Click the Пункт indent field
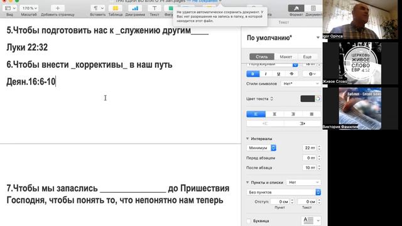Image resolution: width=402 pixels, height=226 pixels. 280,202
